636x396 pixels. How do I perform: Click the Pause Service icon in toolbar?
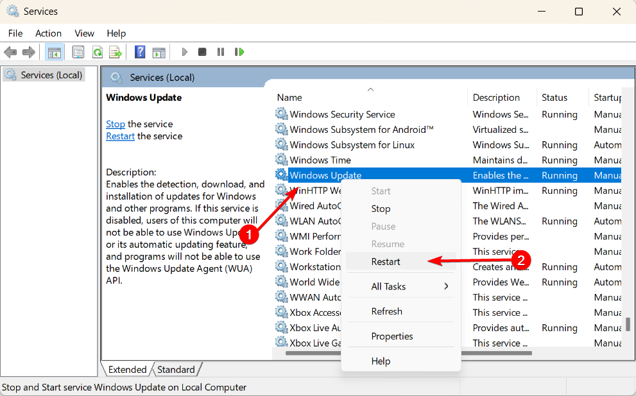tap(221, 52)
